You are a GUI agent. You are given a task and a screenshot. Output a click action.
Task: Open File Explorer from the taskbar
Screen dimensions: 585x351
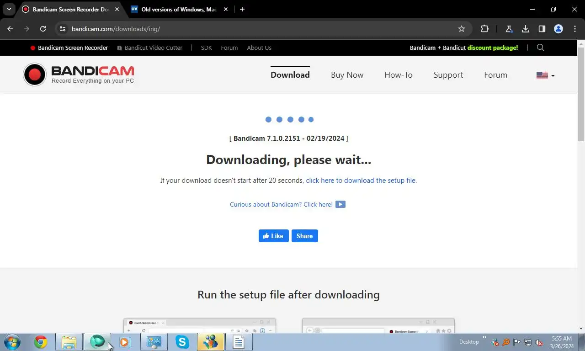coord(69,342)
